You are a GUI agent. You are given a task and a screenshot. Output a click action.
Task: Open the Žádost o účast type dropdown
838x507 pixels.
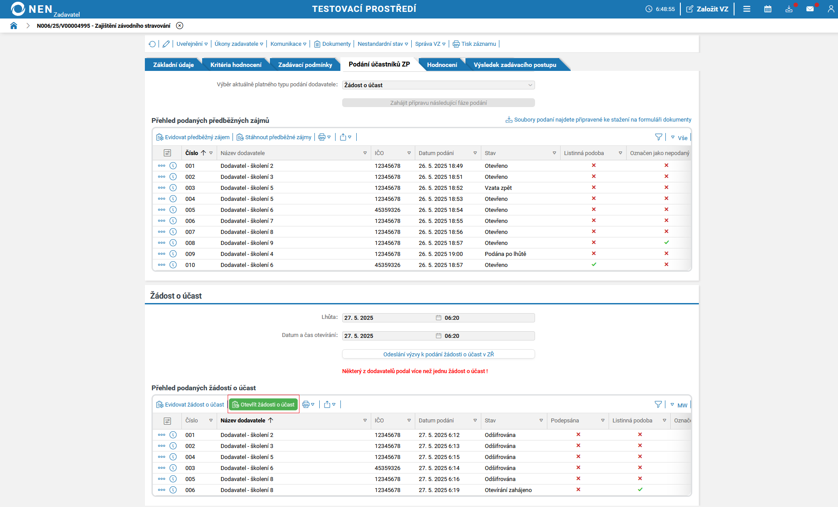click(438, 85)
